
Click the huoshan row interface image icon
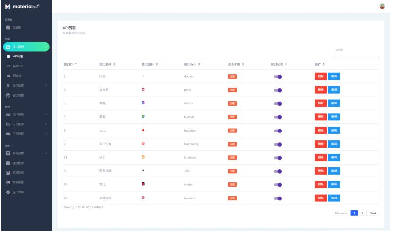tap(143, 130)
